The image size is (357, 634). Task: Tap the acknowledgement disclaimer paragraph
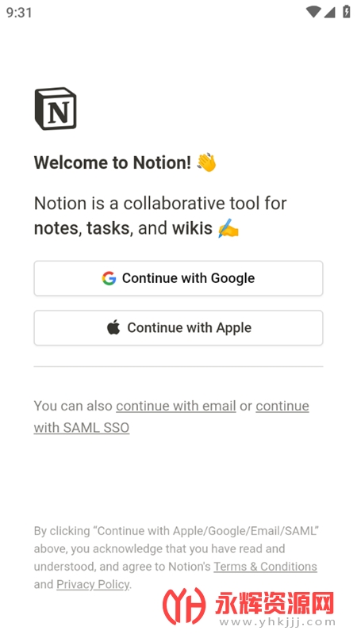click(x=176, y=558)
